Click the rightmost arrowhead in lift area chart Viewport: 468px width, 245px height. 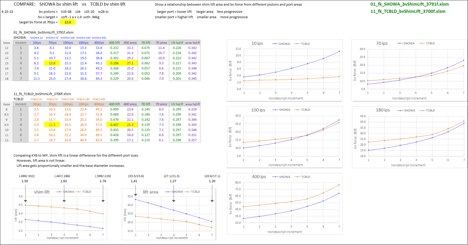click(212, 201)
